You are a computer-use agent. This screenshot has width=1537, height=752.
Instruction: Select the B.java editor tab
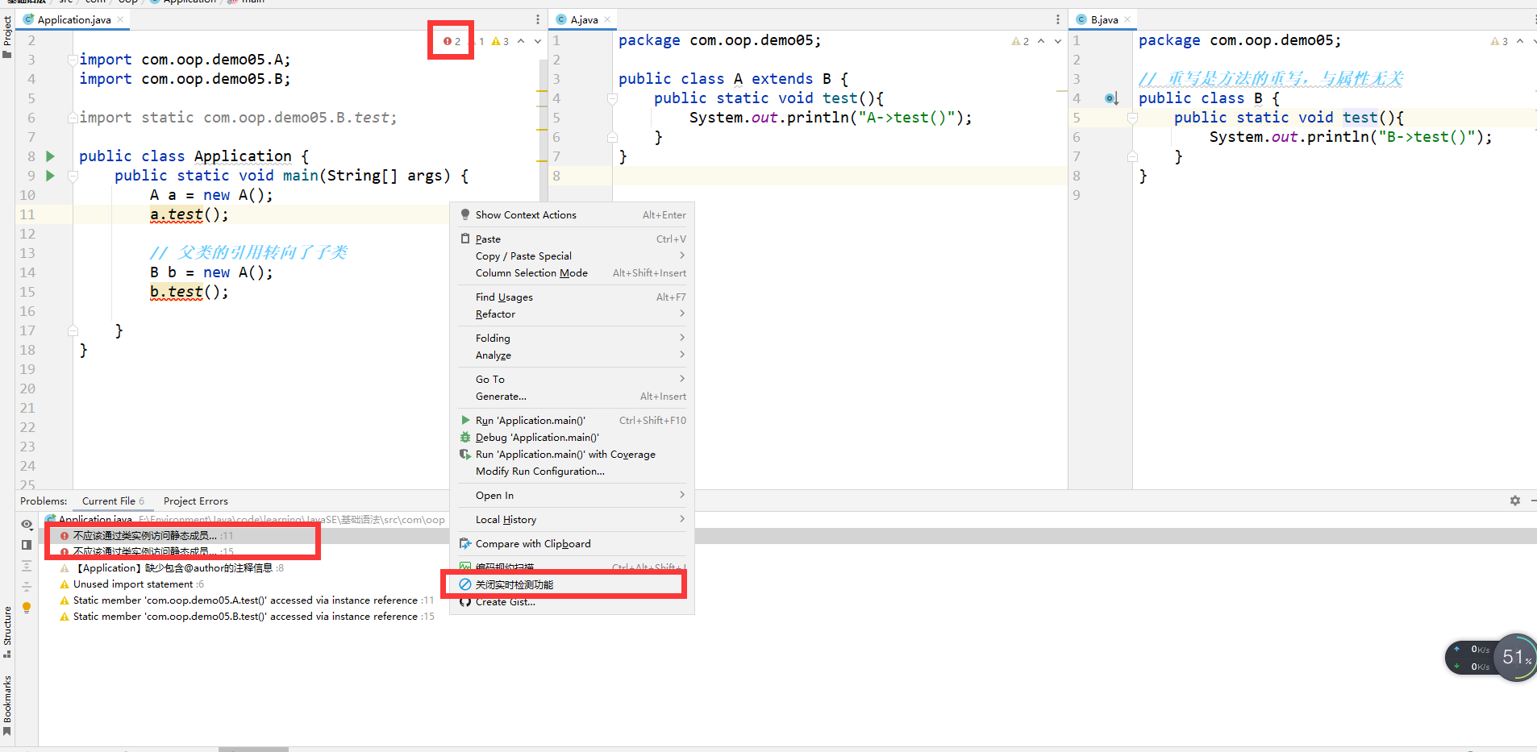tap(1103, 19)
